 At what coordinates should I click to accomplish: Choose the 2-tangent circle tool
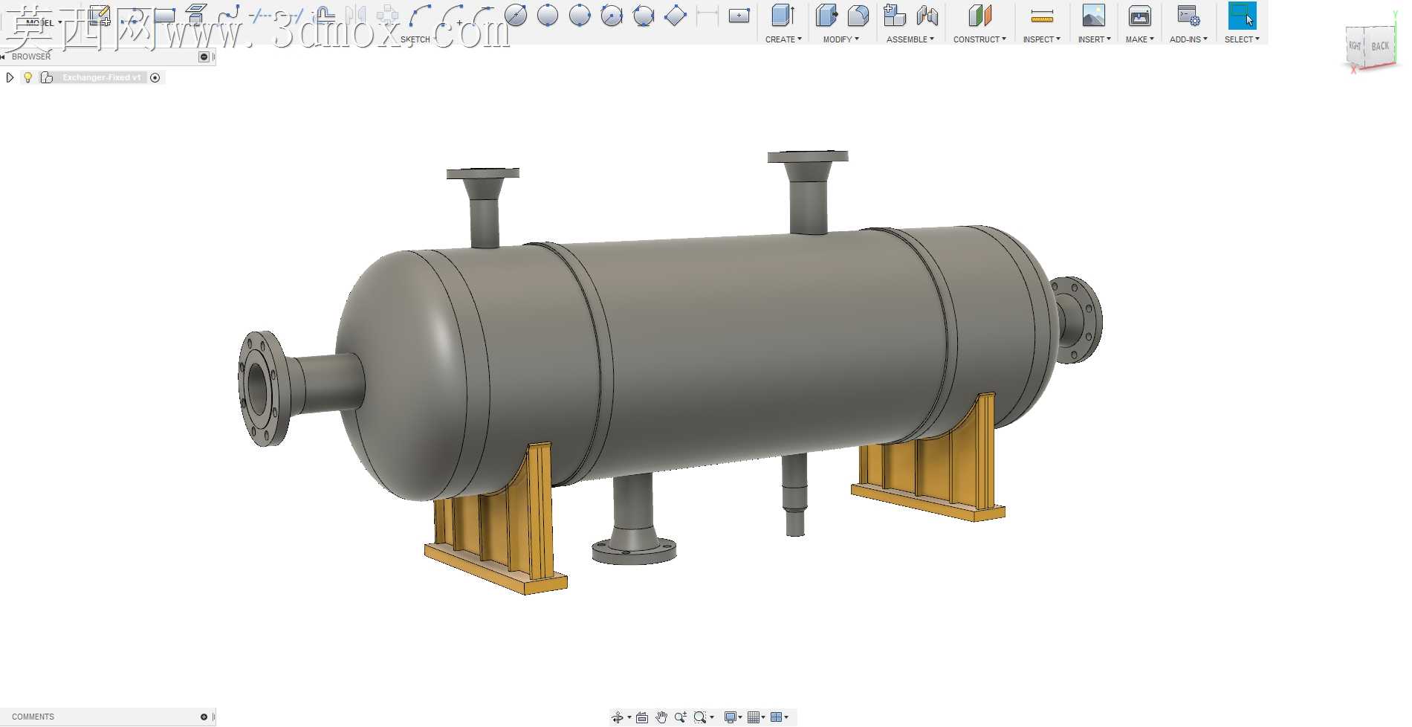[612, 15]
